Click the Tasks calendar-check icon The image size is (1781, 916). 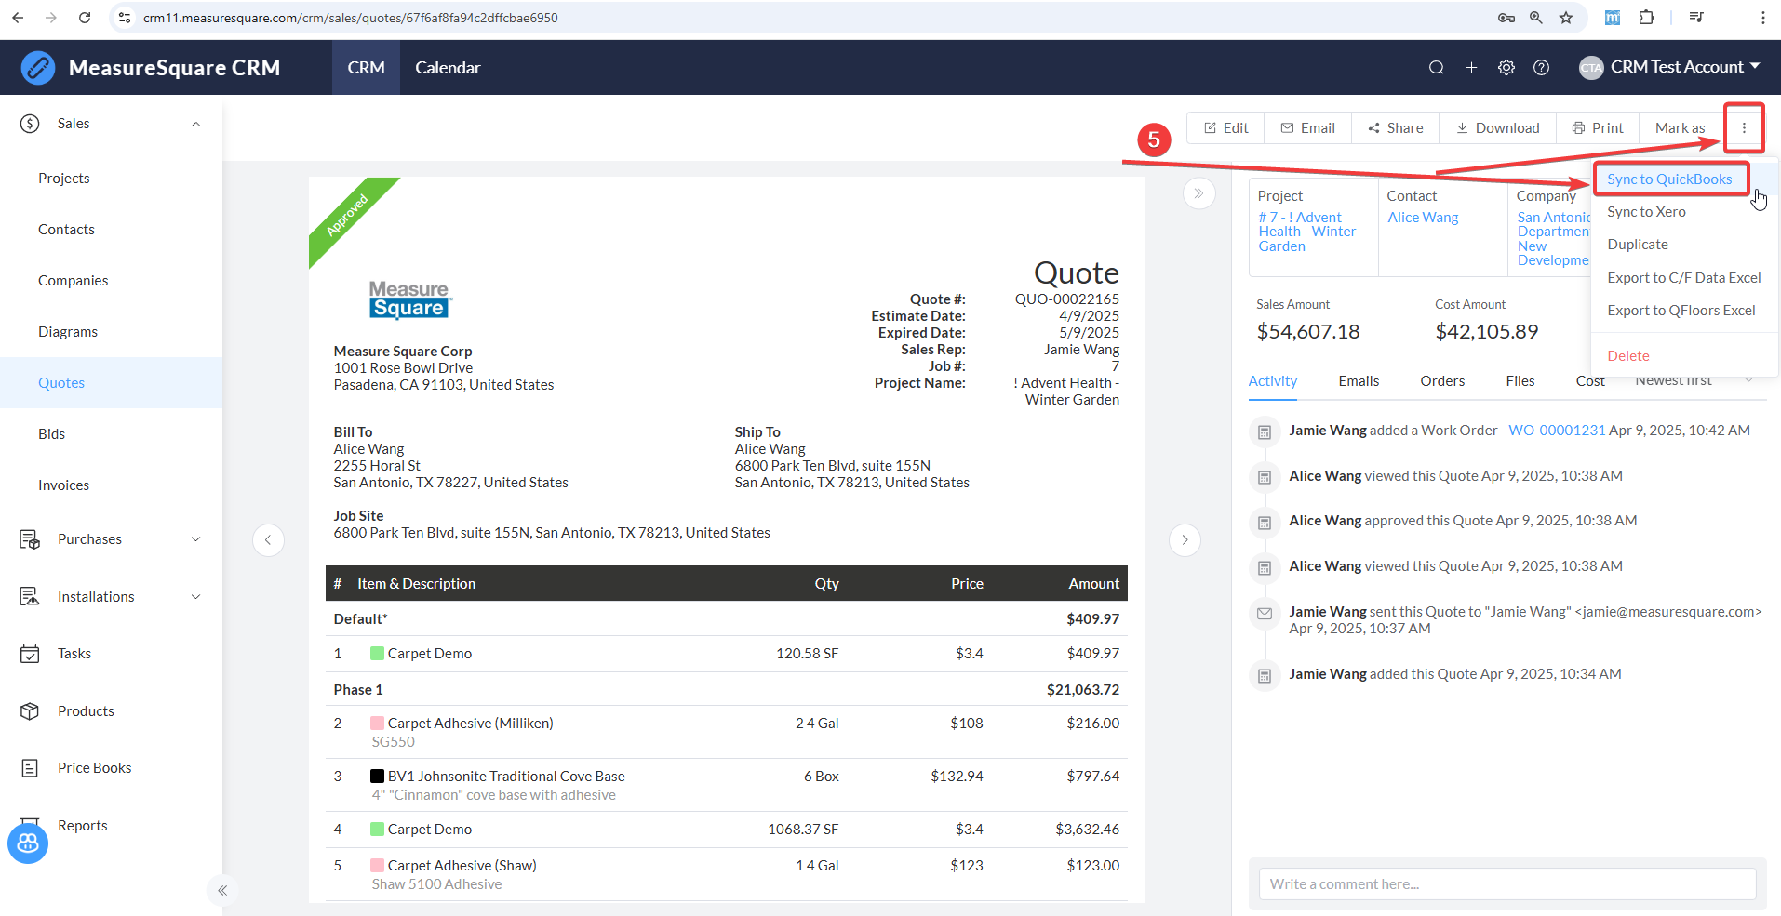point(30,654)
